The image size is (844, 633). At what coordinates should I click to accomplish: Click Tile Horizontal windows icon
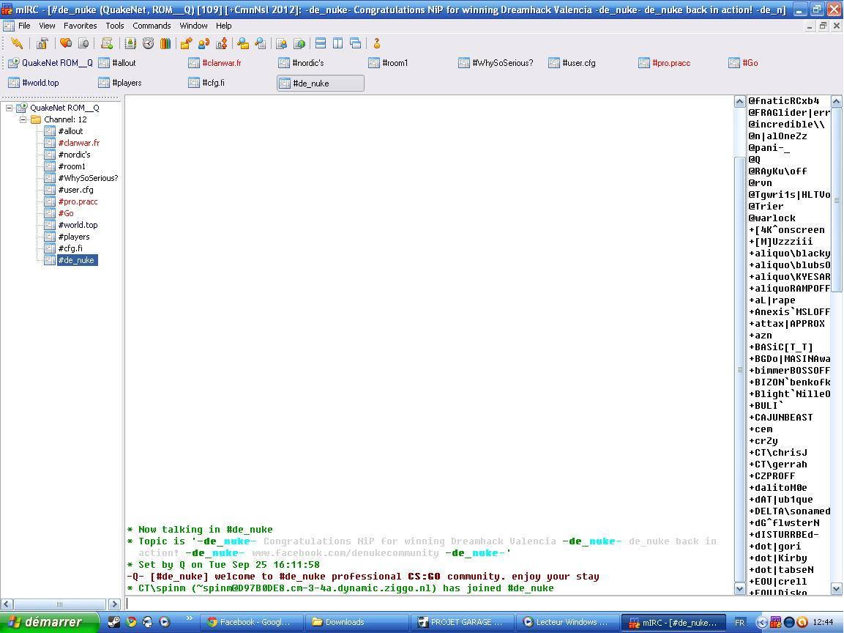pos(321,43)
